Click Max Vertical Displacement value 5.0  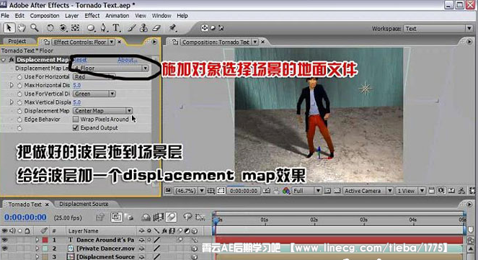click(x=77, y=102)
